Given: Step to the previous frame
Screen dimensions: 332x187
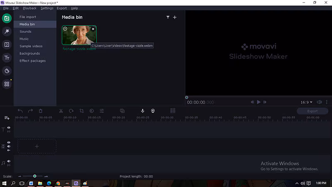Looking at the screenshot, I should [x=252, y=102].
